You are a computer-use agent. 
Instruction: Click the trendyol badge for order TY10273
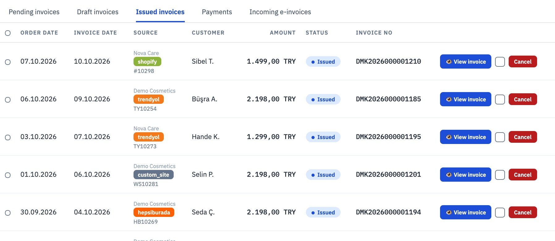pyautogui.click(x=148, y=137)
